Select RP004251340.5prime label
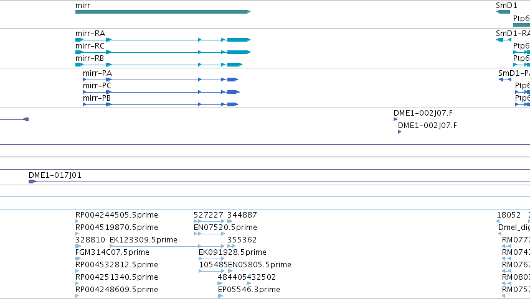This screenshot has width=530, height=299. click(116, 277)
